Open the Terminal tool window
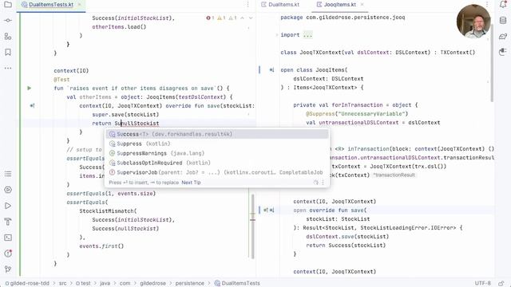The width and height of the screenshot is (511, 287). click(8, 238)
